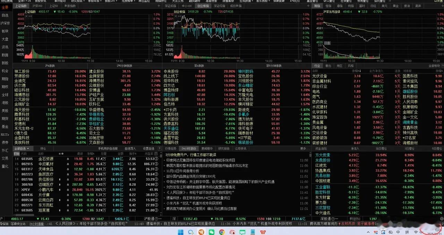This screenshot has width=444, height=235.
Task: Open the 新股IPO dropdown in top toolbar
Action: click(112, 1)
